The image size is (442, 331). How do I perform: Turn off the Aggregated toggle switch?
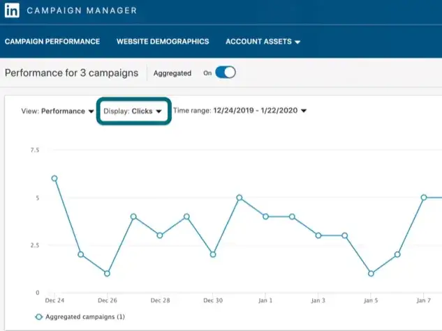click(226, 73)
